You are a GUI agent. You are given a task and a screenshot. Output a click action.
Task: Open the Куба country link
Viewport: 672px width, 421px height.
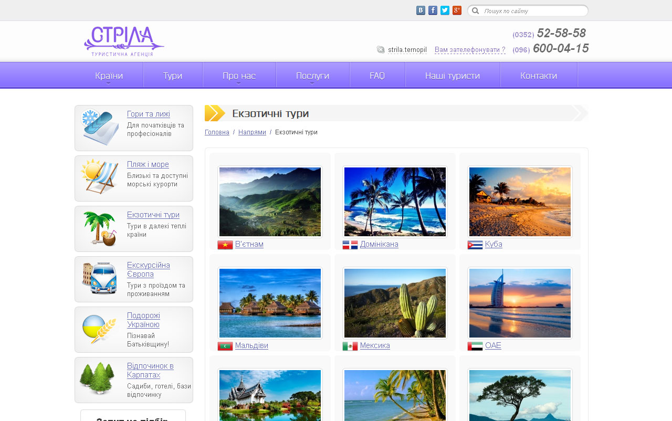[x=493, y=244]
